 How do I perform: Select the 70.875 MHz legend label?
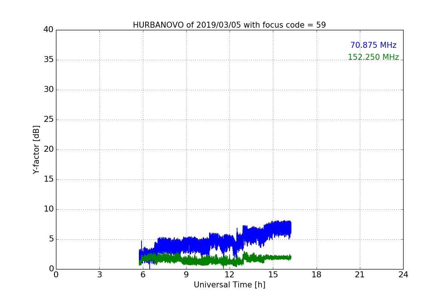click(373, 45)
